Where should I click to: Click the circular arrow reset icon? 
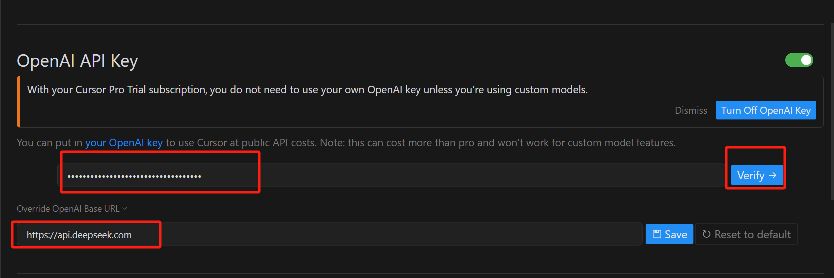pos(706,234)
